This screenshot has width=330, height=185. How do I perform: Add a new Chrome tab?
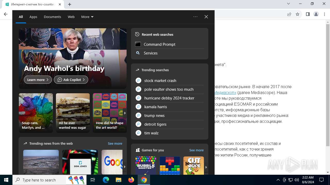(70, 4)
